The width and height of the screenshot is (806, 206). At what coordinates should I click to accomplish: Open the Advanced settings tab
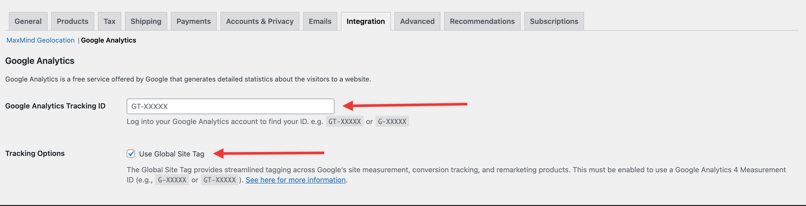pyautogui.click(x=417, y=21)
